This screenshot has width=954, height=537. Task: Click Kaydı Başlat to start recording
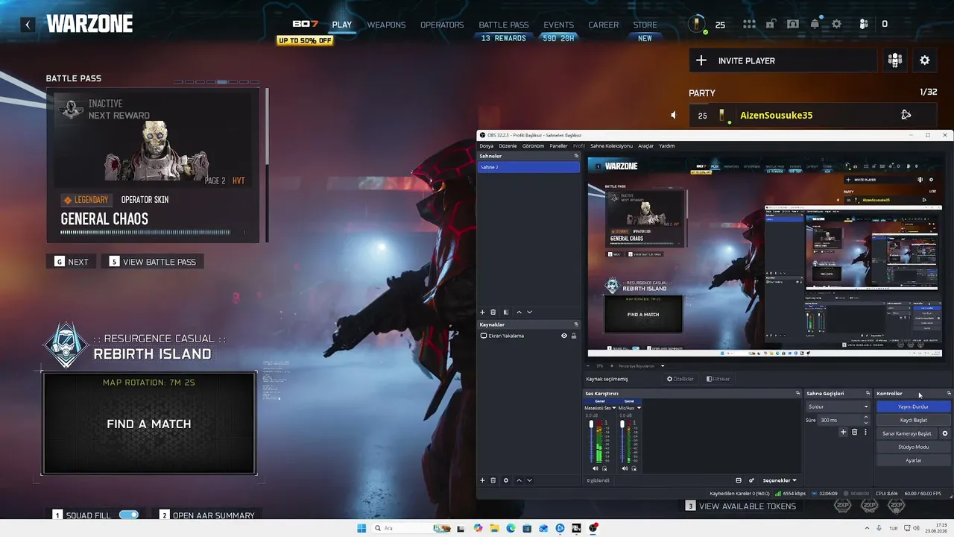913,420
